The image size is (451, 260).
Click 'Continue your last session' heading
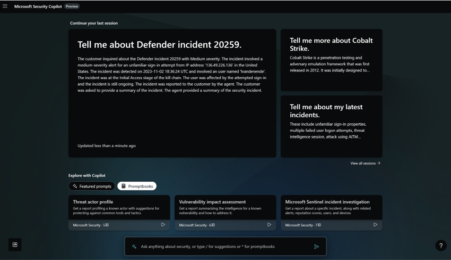(94, 23)
